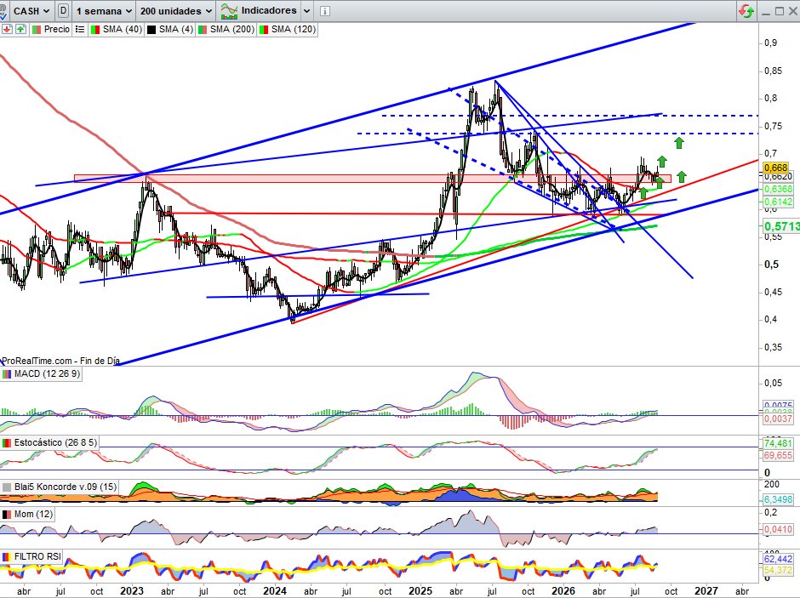
Task: Click the red-green refresh arrows icon
Action: click(746, 11)
